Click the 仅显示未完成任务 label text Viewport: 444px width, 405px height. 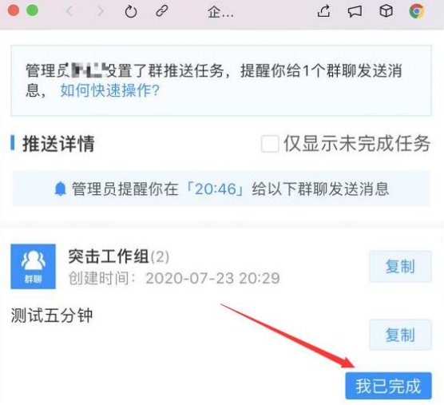coord(357,144)
